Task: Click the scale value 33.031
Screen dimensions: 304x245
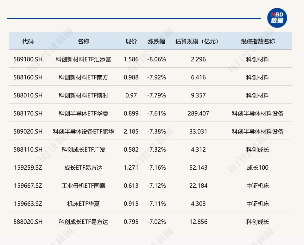Action: 198,131
